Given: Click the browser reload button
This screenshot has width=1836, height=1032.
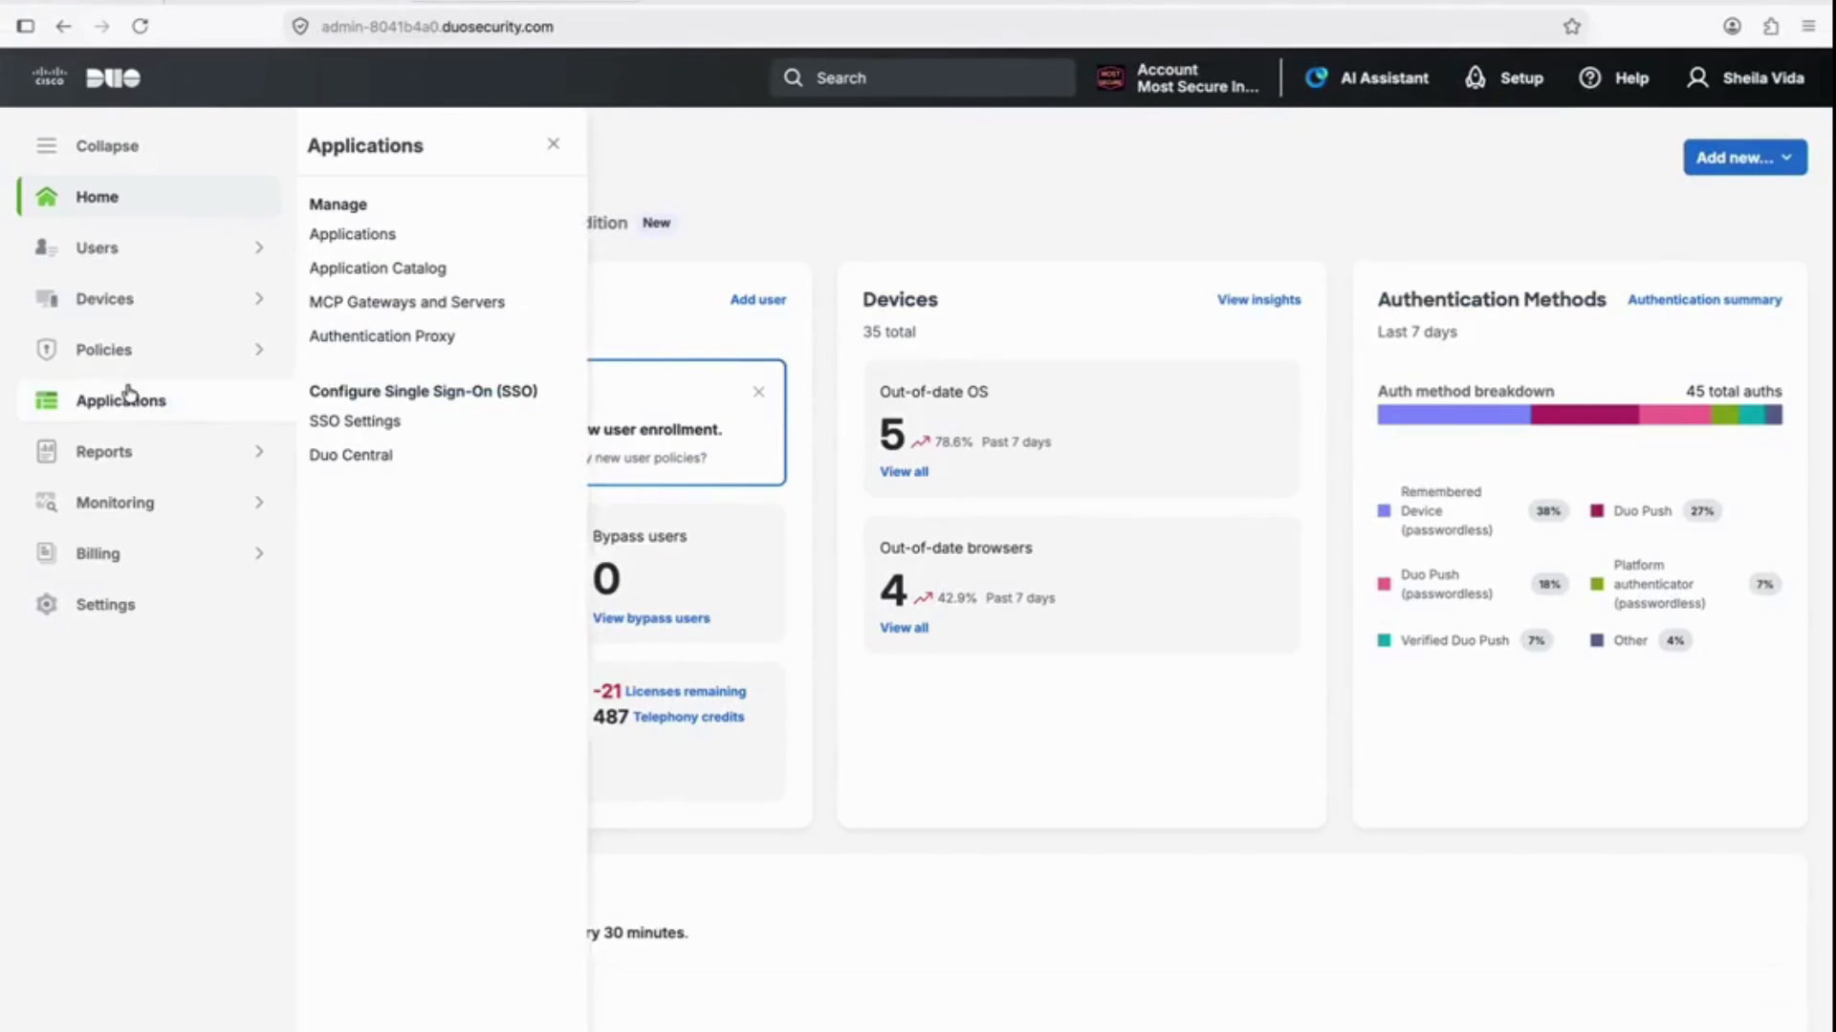Looking at the screenshot, I should coord(140,26).
